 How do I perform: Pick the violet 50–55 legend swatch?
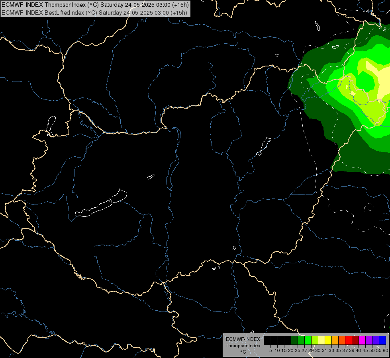pyautogui.click(x=376, y=340)
